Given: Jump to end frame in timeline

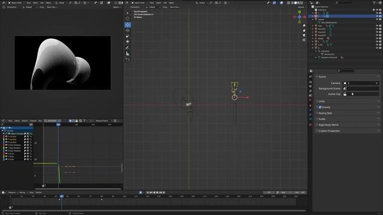Looking at the screenshot, I should coord(164,192).
